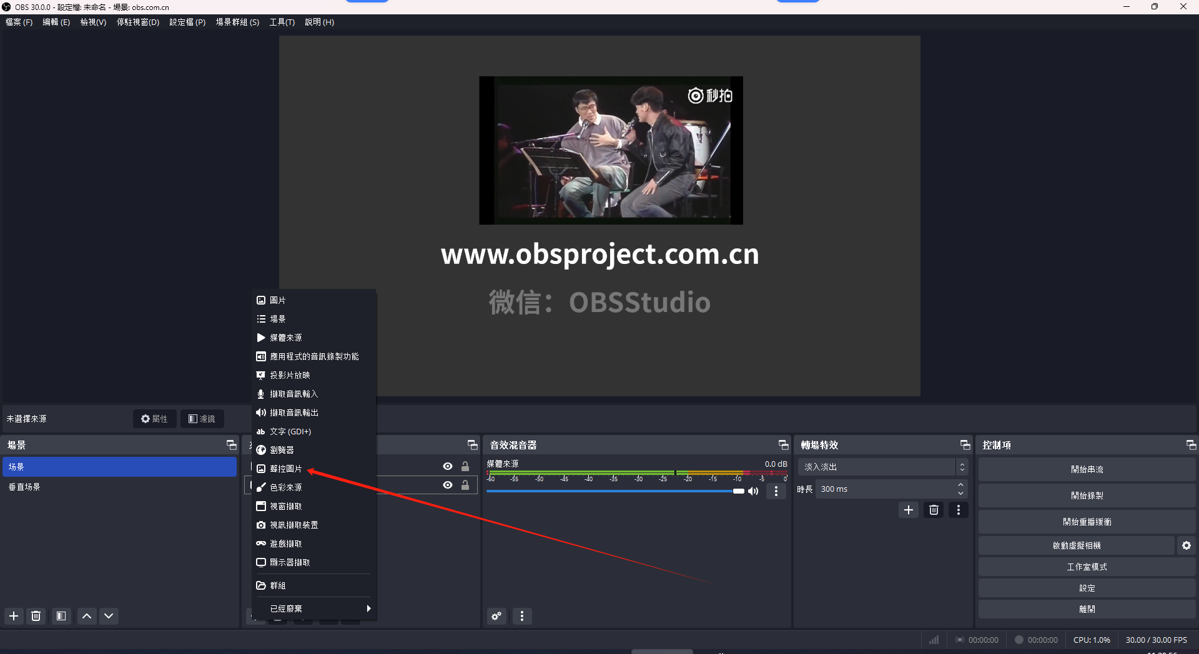Open audio mixer menu dots beside gear
Screen dimensions: 1199x654
point(522,616)
